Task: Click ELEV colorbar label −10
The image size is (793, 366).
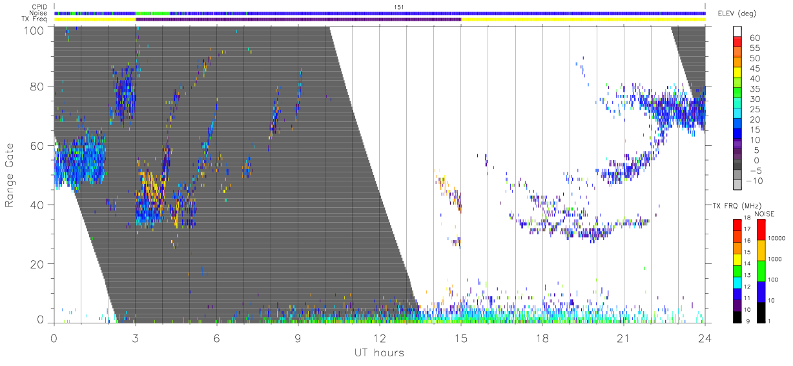Action: pyautogui.click(x=754, y=181)
